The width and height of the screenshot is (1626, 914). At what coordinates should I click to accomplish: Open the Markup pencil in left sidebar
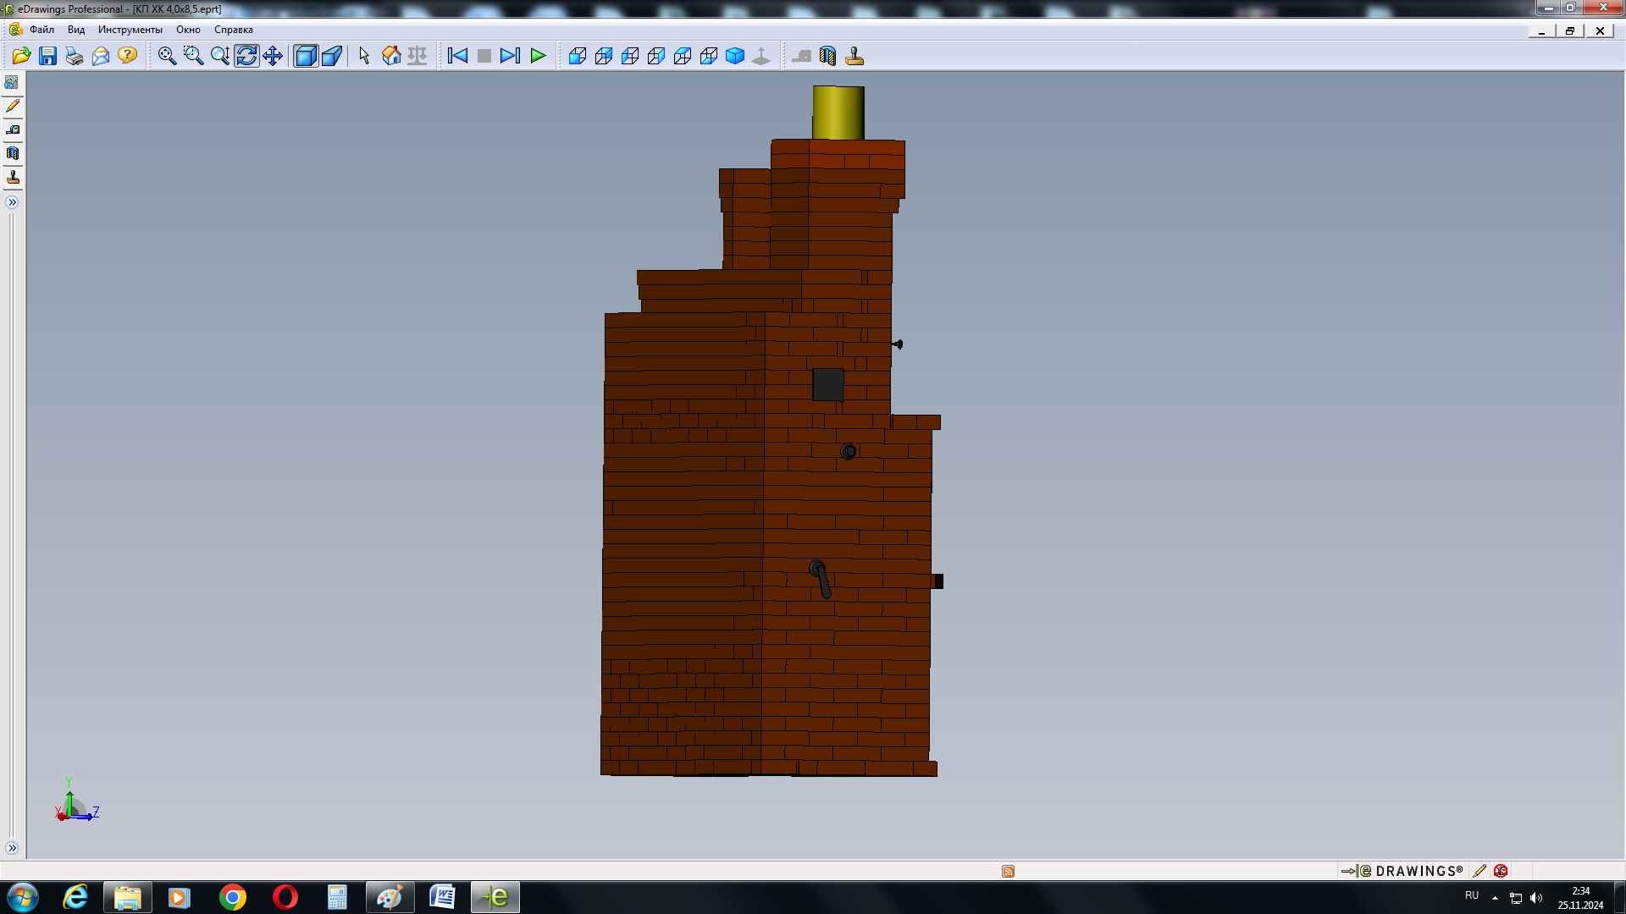[13, 107]
